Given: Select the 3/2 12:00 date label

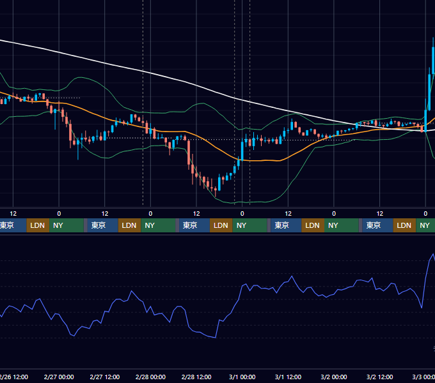Looking at the screenshot, I should pos(379,377).
